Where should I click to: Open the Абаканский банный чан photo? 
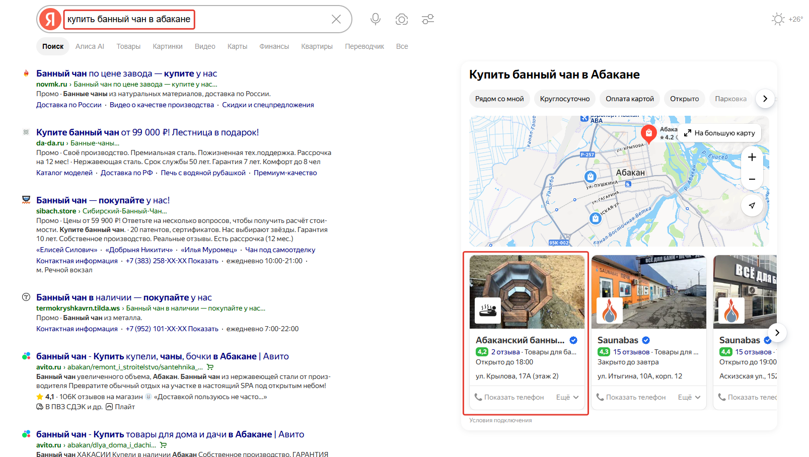pos(527,292)
